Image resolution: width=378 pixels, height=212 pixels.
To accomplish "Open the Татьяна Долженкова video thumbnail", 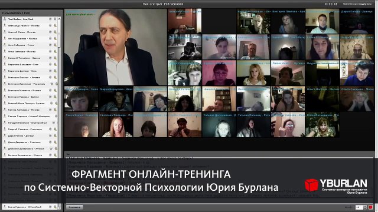I will tap(219, 125).
